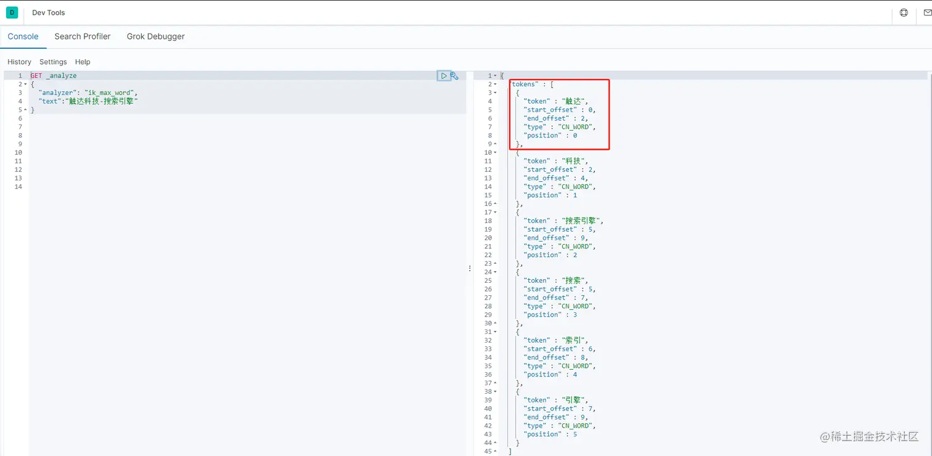Click the "start_offset" : 2 line

[x=560, y=170]
